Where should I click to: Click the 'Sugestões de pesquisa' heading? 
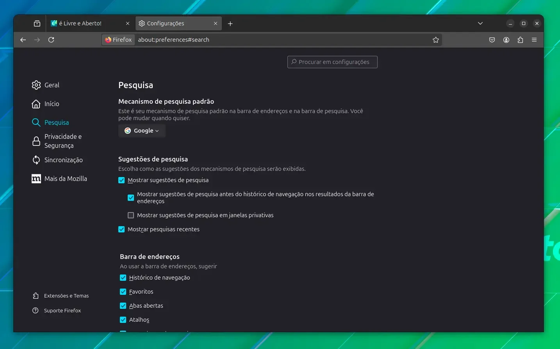coord(153,159)
